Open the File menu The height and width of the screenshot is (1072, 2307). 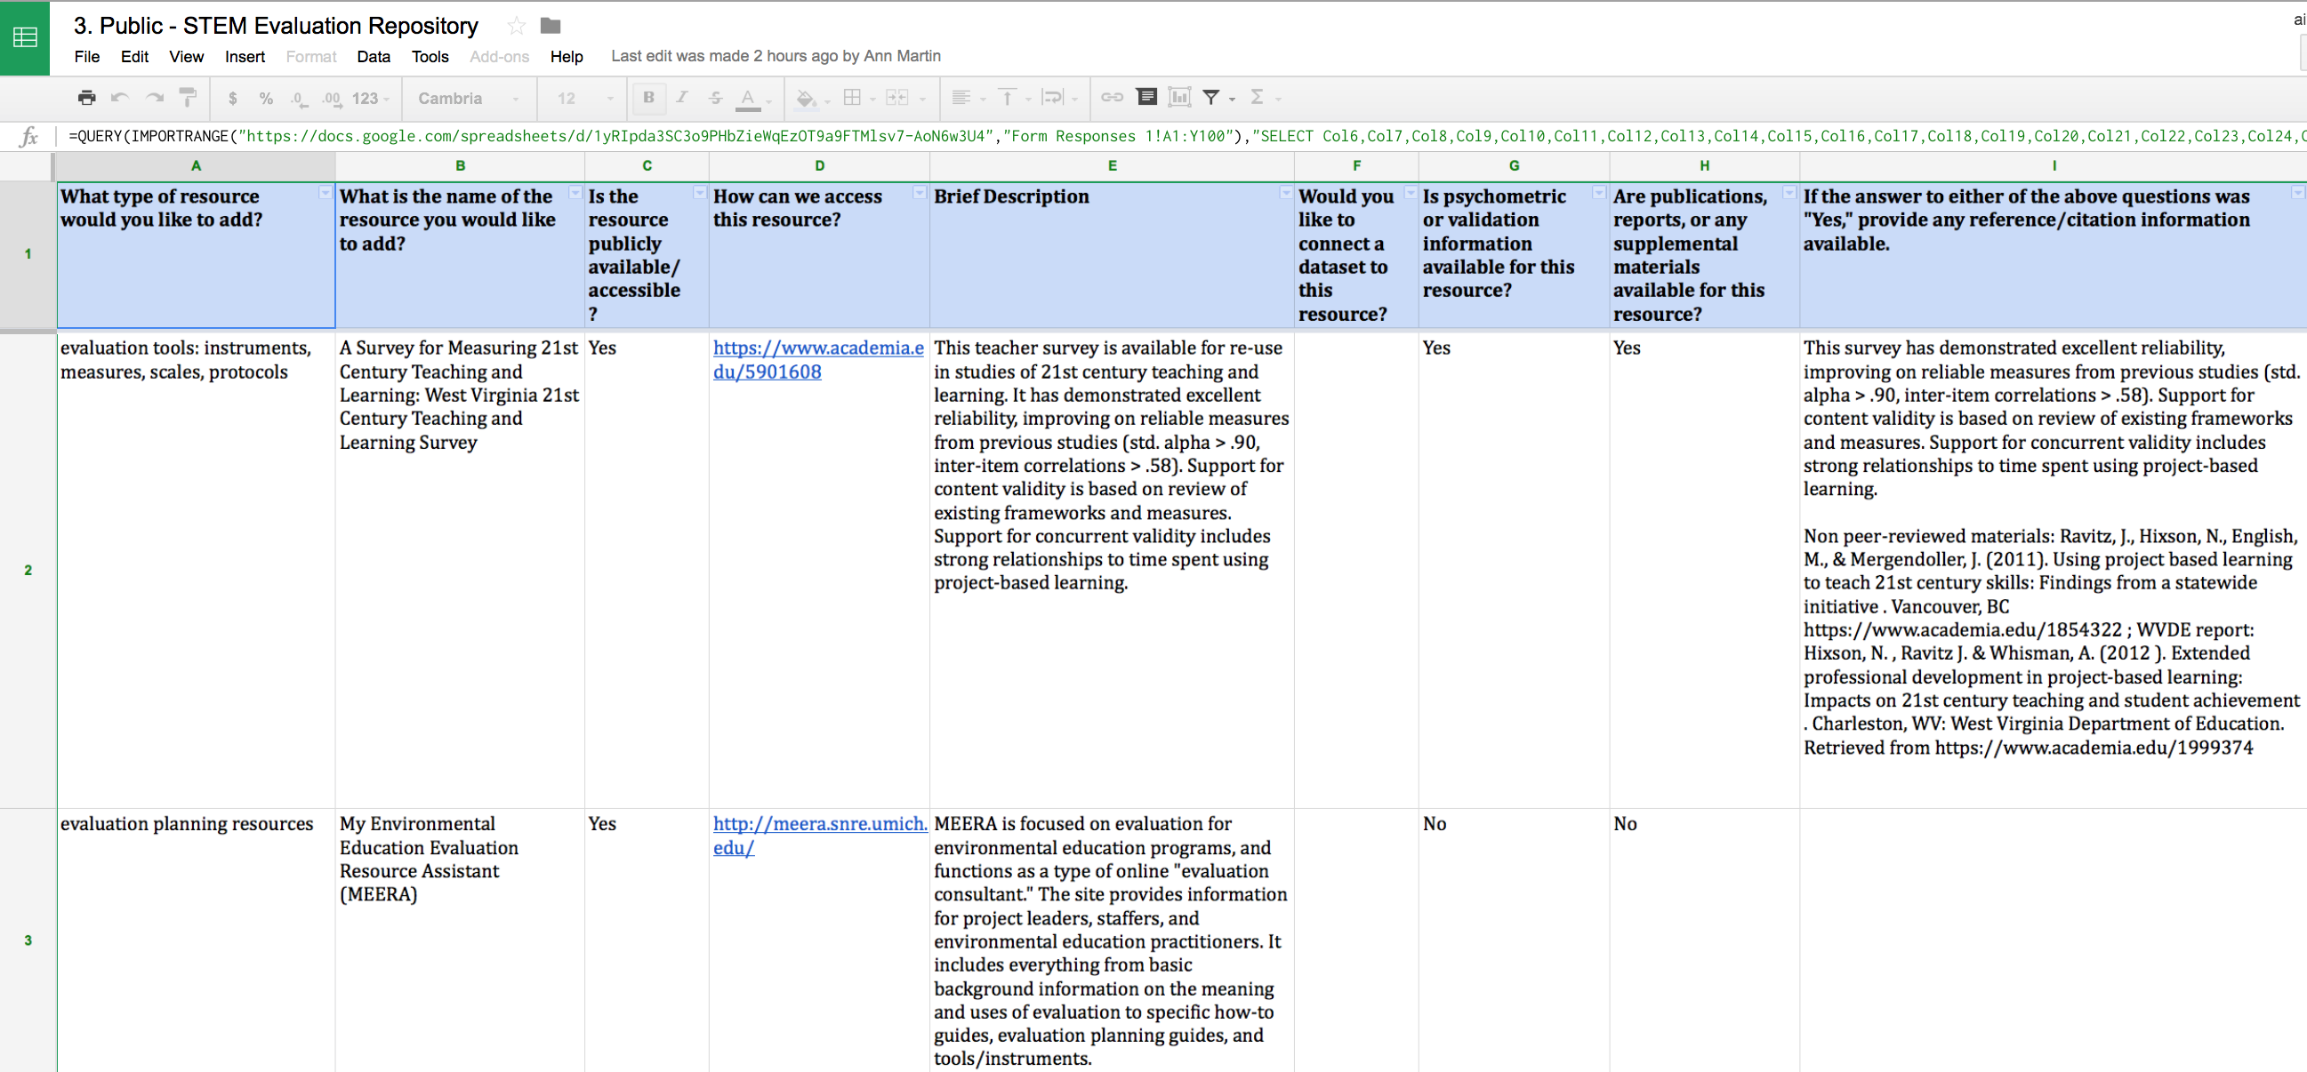[x=87, y=56]
